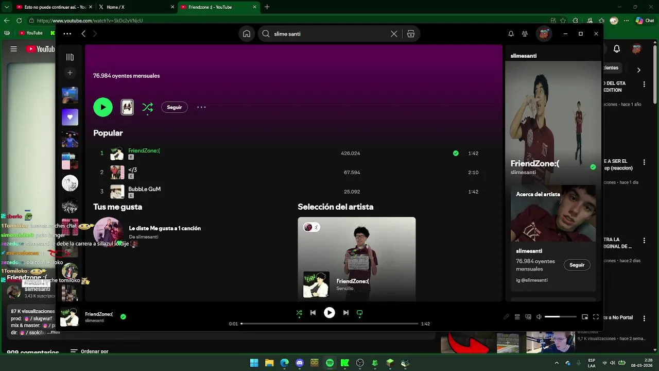
Task: Open the FriendZone:( preview thumbnail beside play button
Action: click(127, 107)
